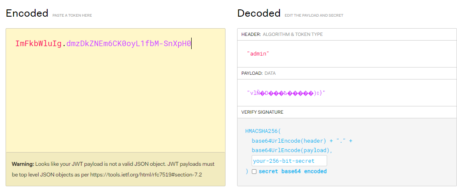Screen dimensions: 457x188
Task: Click the "secret base64 encoded" label text
Action: click(292, 171)
